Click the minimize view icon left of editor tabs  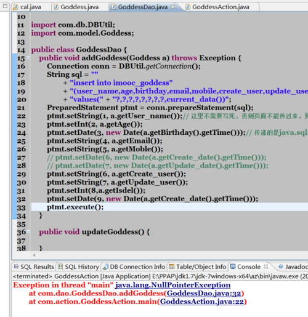(x=5, y=6)
